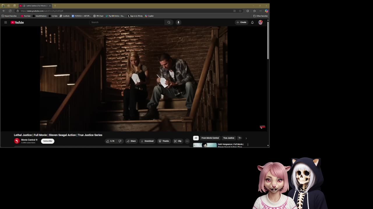The height and width of the screenshot is (209, 373).
Task: Select the Lethal Justice browser tab
Action: click(x=35, y=6)
